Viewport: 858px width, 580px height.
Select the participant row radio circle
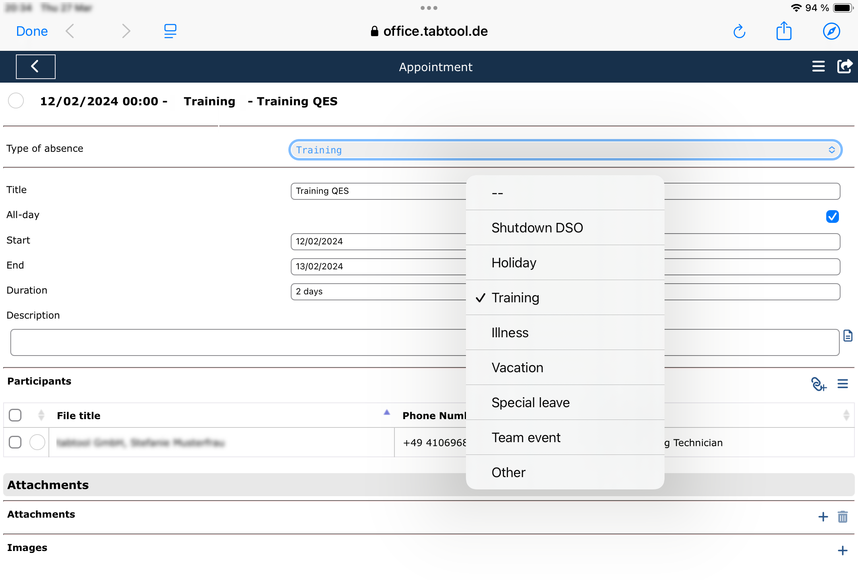click(x=37, y=442)
